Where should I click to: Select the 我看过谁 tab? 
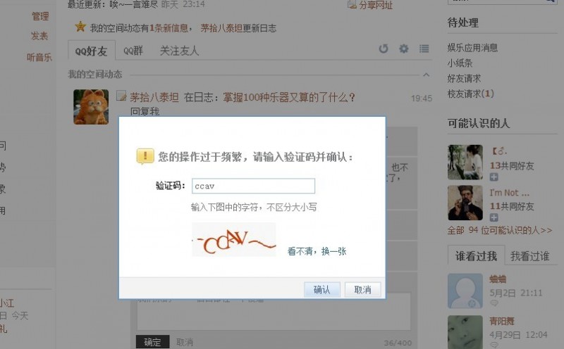coord(529,256)
